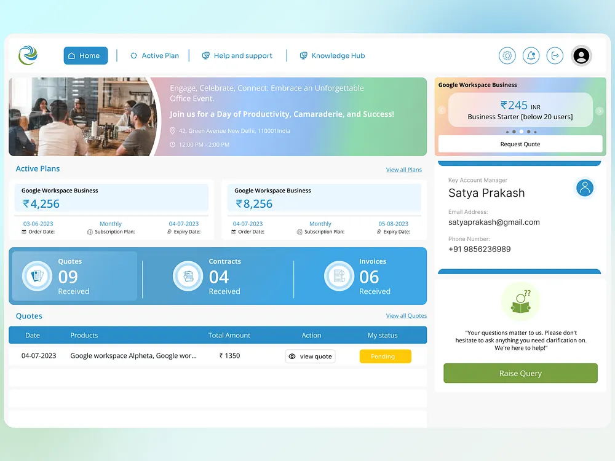
Task: Open the settings gear icon
Action: click(x=507, y=55)
